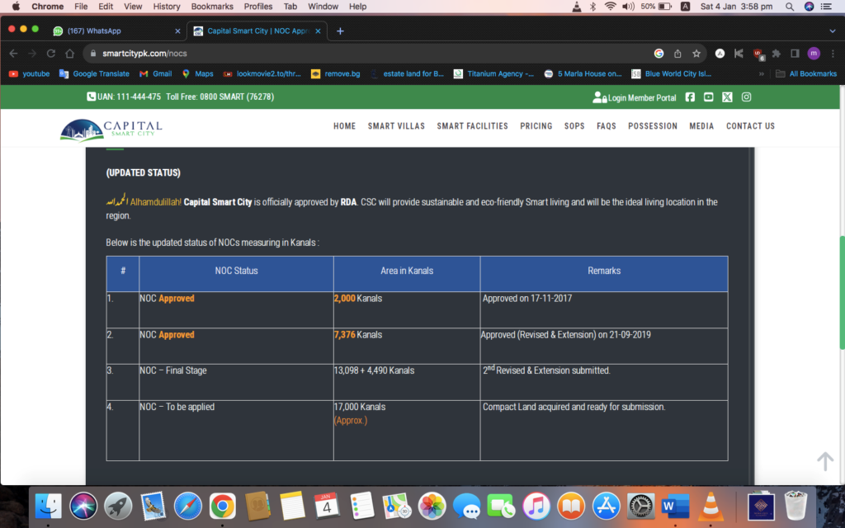Image resolution: width=845 pixels, height=528 pixels.
Task: Open the Gmail bookmark
Action: [156, 73]
